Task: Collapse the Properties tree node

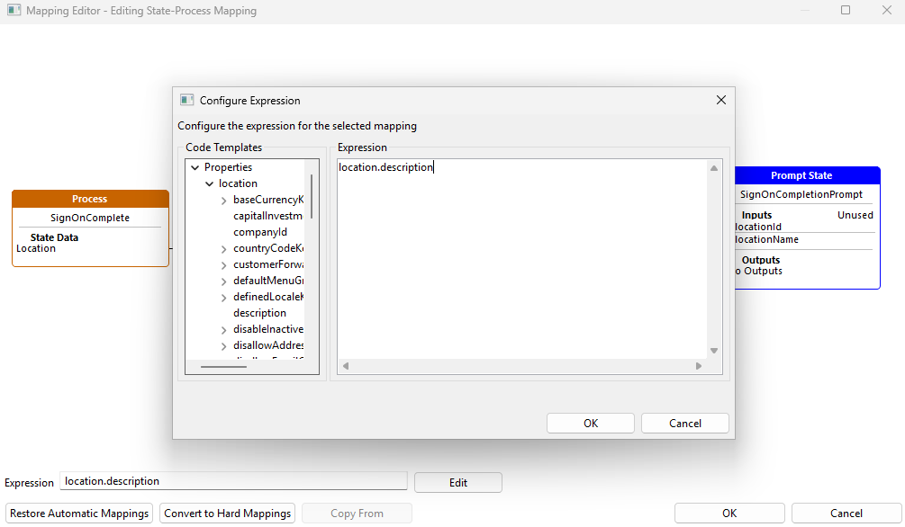Action: pyautogui.click(x=195, y=166)
